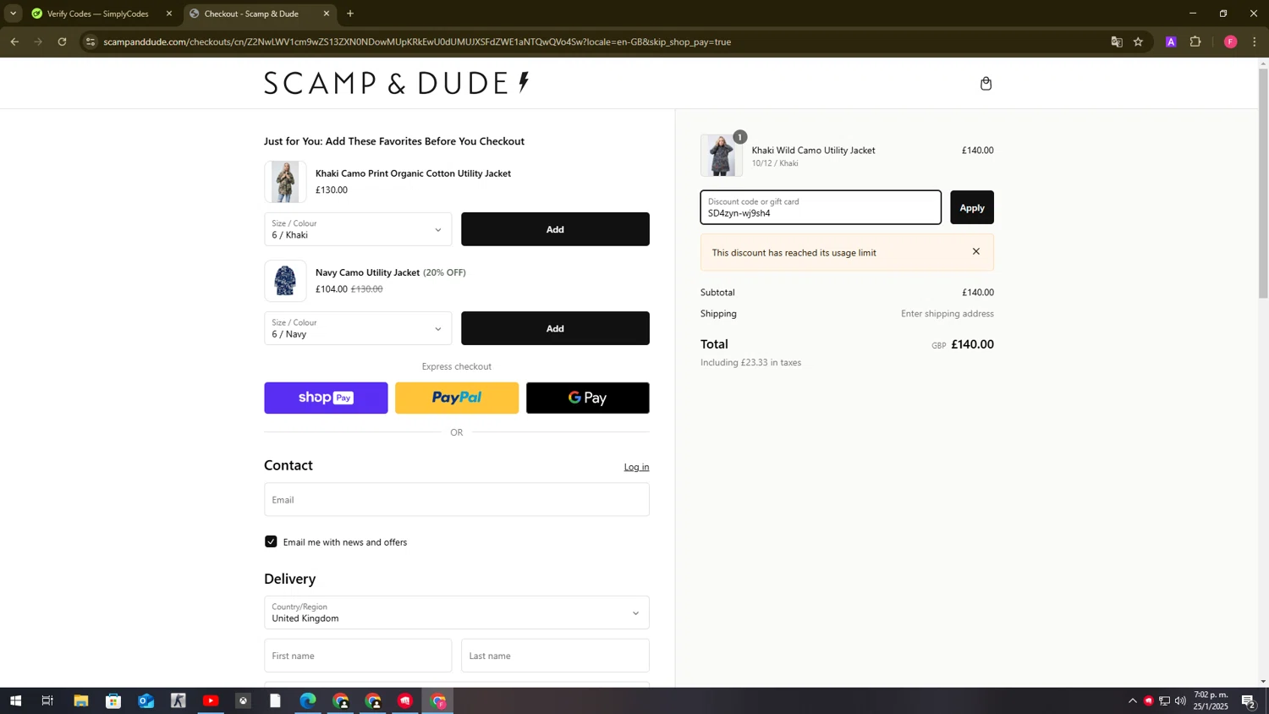Open File Explorer from the taskbar
Image resolution: width=1269 pixels, height=714 pixels.
[x=80, y=700]
